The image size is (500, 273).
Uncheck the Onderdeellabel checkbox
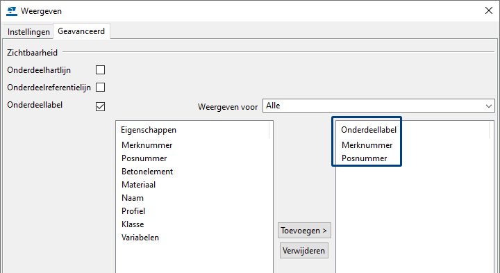pos(101,106)
